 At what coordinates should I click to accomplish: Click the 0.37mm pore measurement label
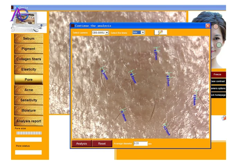tap(168, 80)
